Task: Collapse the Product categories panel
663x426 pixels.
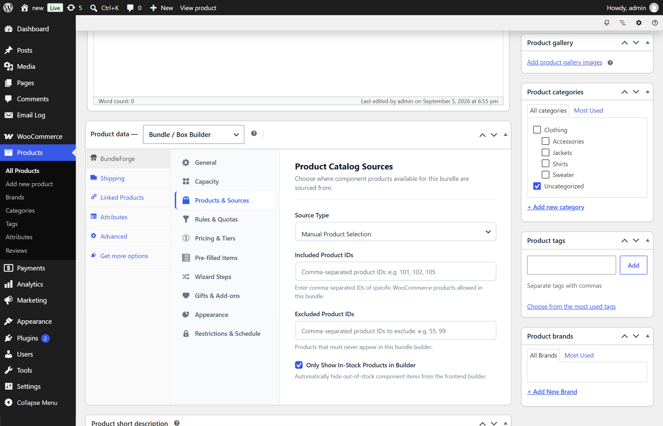Action: pyautogui.click(x=648, y=92)
